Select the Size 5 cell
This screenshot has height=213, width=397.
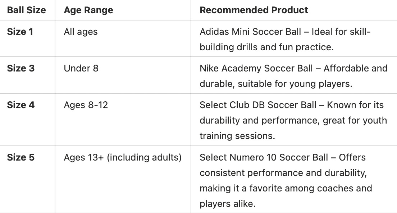coord(21,157)
